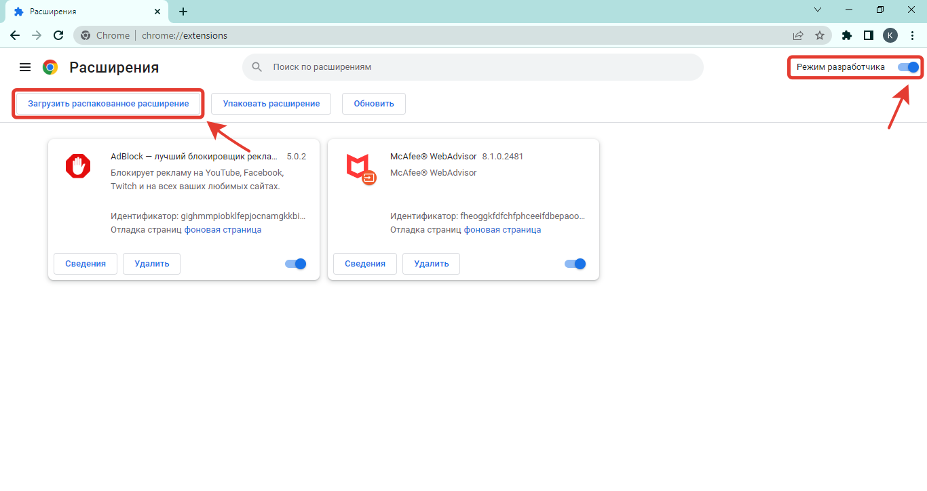This screenshot has width=927, height=491.
Task: Open the extensions puzzle icon
Action: pyautogui.click(x=846, y=35)
